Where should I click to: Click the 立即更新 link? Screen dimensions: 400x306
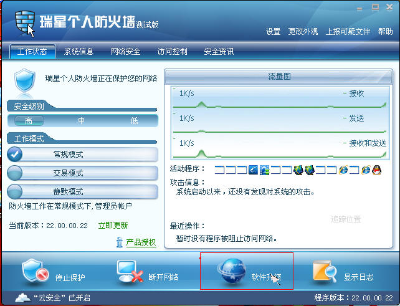pyautogui.click(x=113, y=226)
